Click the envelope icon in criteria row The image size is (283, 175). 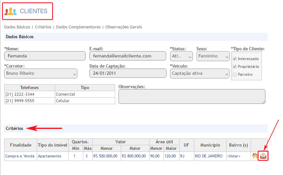click(x=264, y=156)
